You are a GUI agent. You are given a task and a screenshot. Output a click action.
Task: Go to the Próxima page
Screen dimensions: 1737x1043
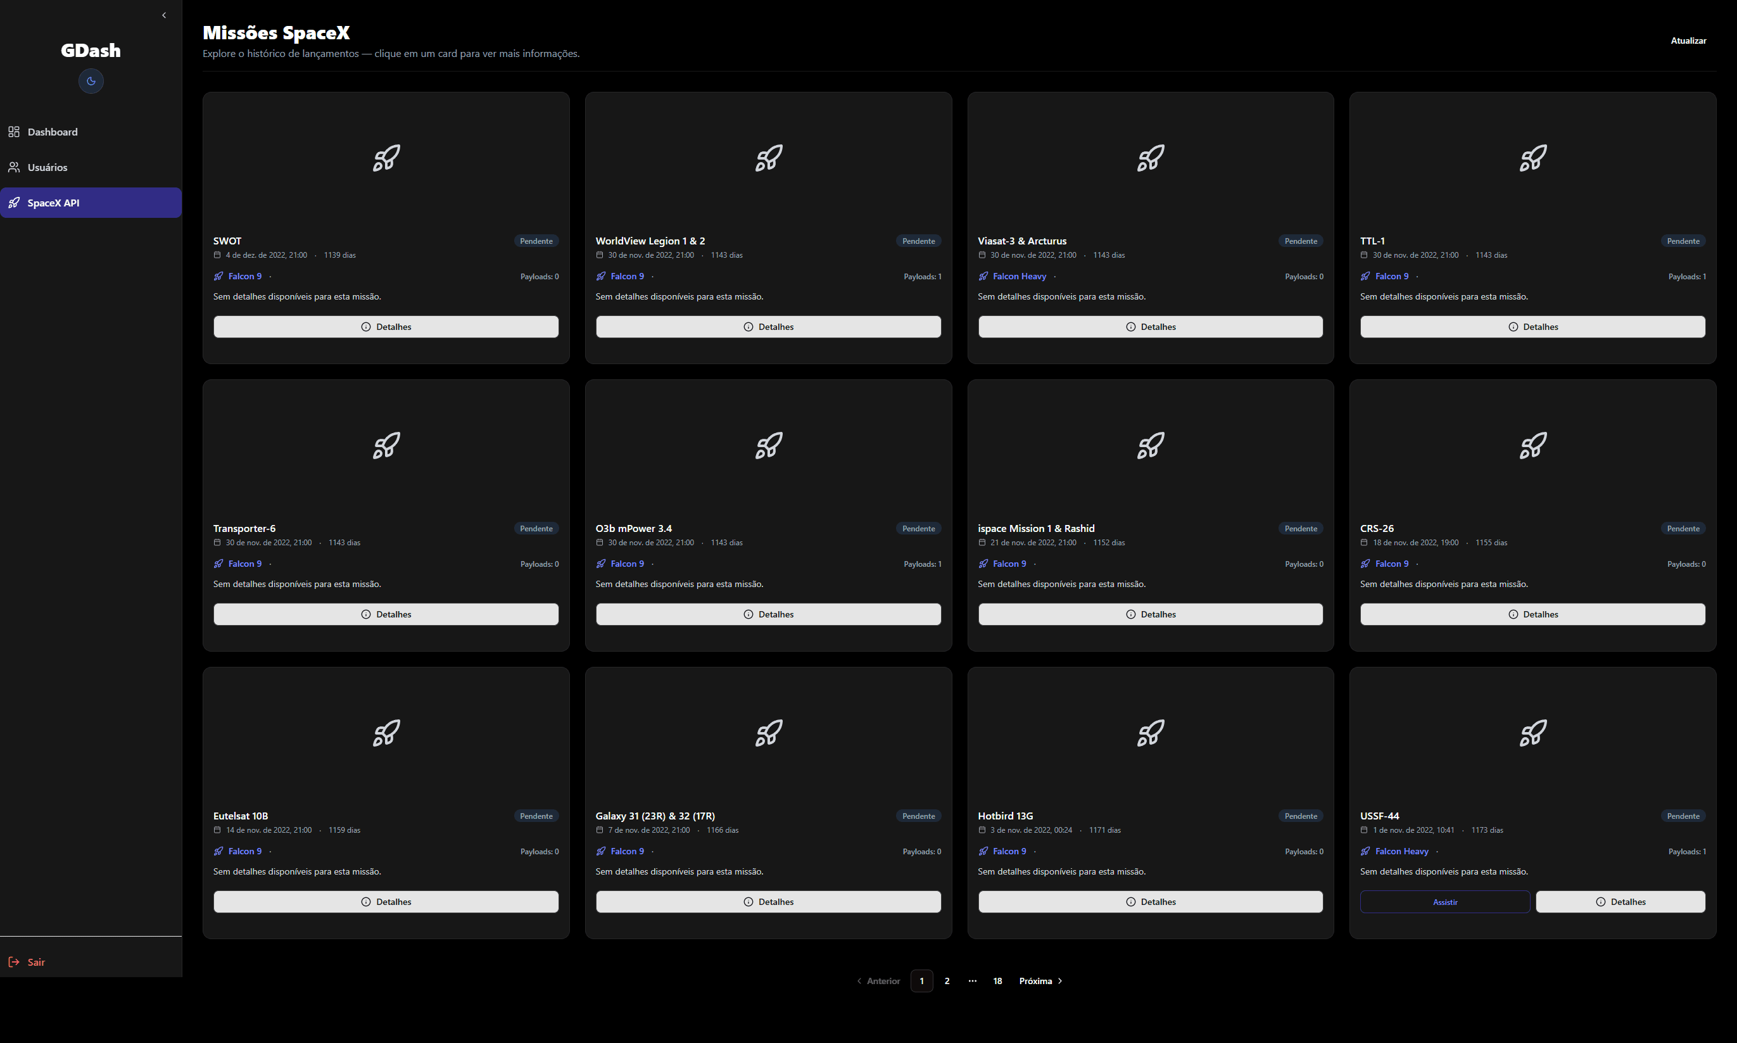point(1040,980)
